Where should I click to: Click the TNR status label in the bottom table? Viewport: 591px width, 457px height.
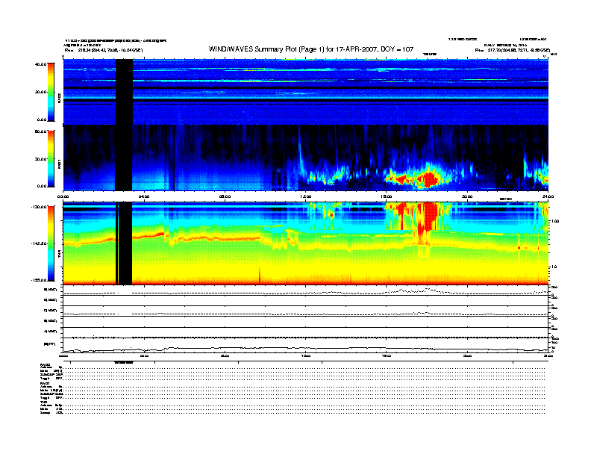click(x=44, y=402)
